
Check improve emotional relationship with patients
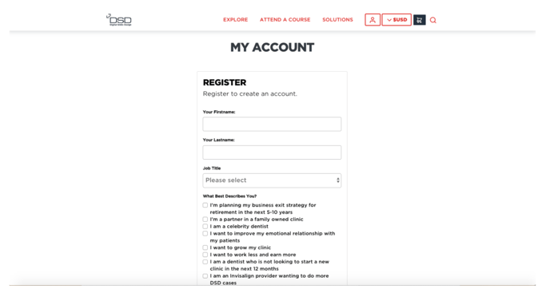coord(205,233)
